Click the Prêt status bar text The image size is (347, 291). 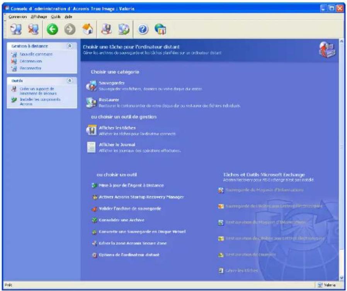pyautogui.click(x=9, y=285)
